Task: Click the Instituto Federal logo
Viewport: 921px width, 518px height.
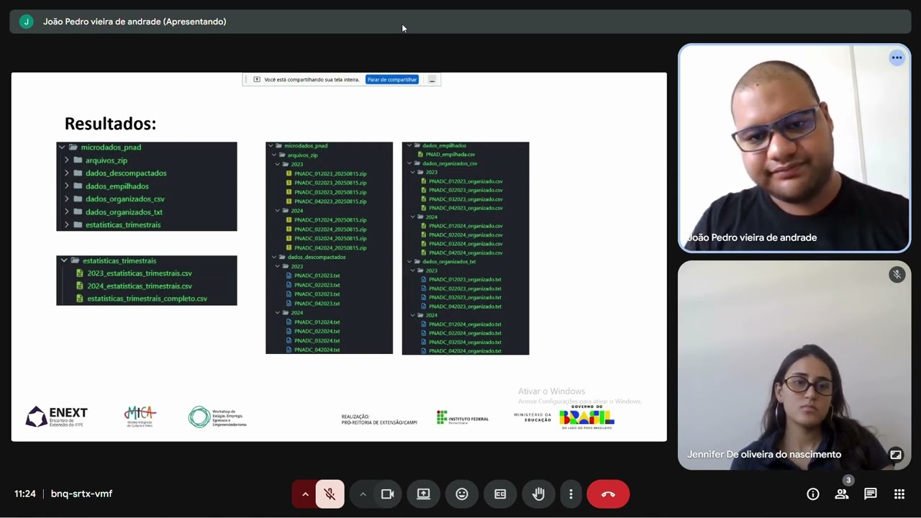Action: click(x=463, y=418)
